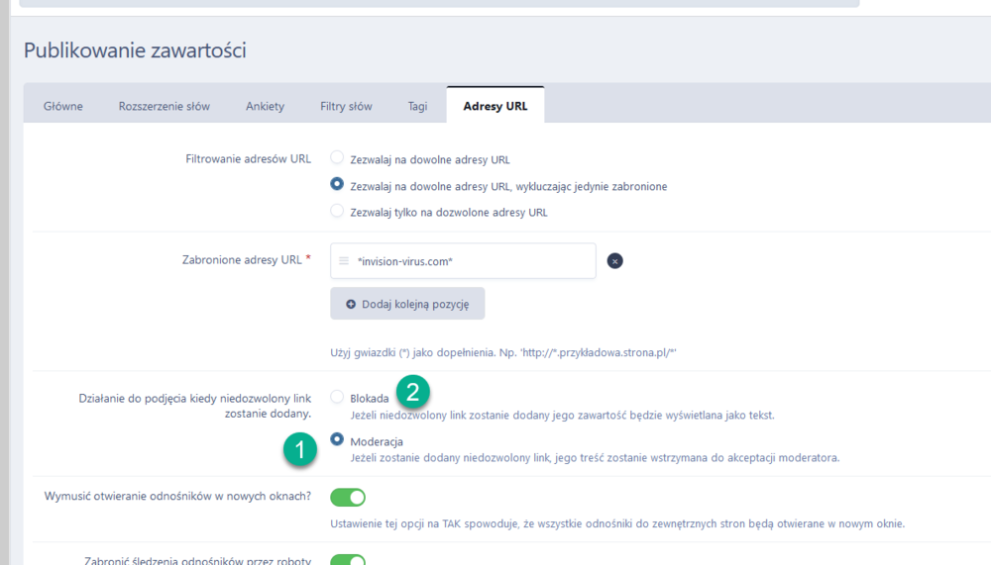Click the green annotation badge numbered 2
The height and width of the screenshot is (565, 991).
pyautogui.click(x=413, y=392)
